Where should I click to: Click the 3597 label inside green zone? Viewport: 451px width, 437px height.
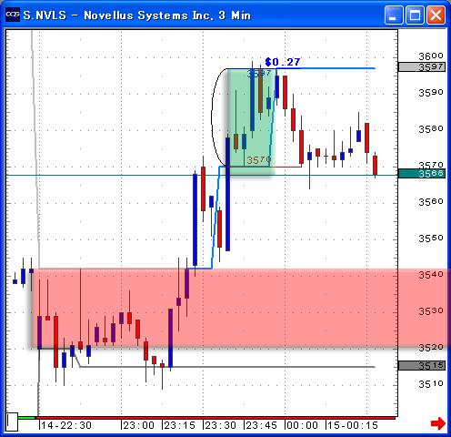(x=259, y=73)
